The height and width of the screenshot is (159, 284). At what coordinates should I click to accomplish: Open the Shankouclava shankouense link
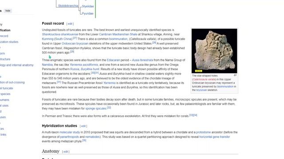point(60,34)
